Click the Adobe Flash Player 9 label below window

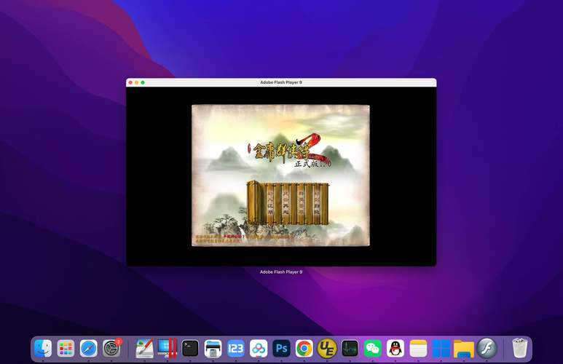[x=281, y=272]
